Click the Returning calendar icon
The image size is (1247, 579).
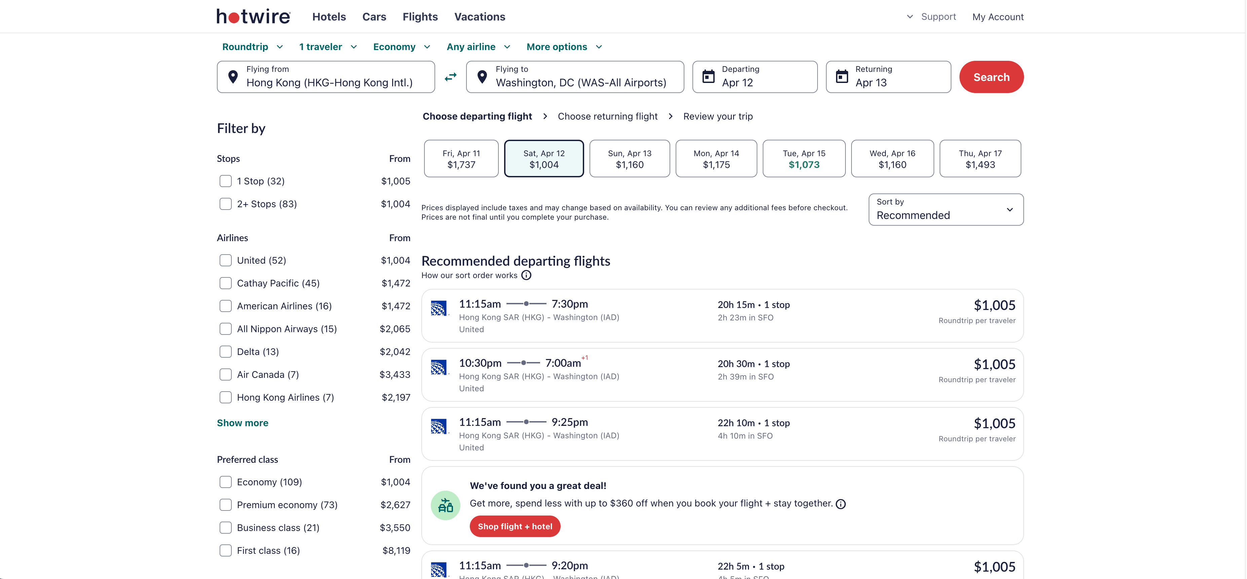click(842, 77)
